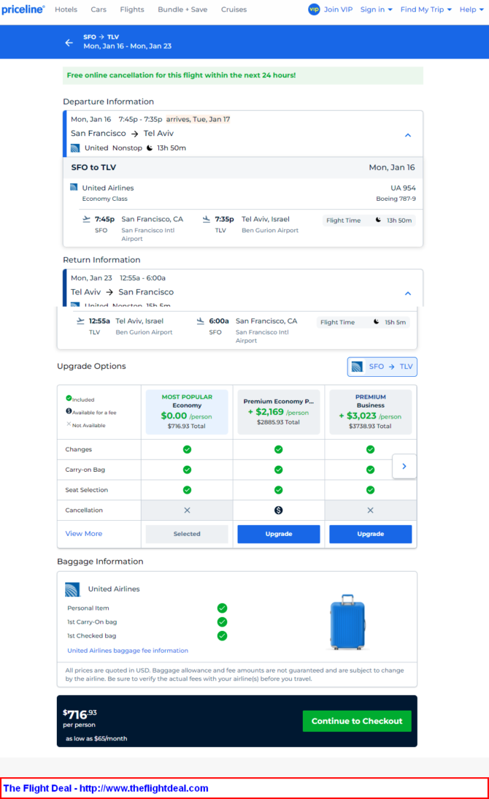The image size is (489, 799).
Task: Click the Premium Economy Cancellation fee icon
Action: (x=279, y=510)
